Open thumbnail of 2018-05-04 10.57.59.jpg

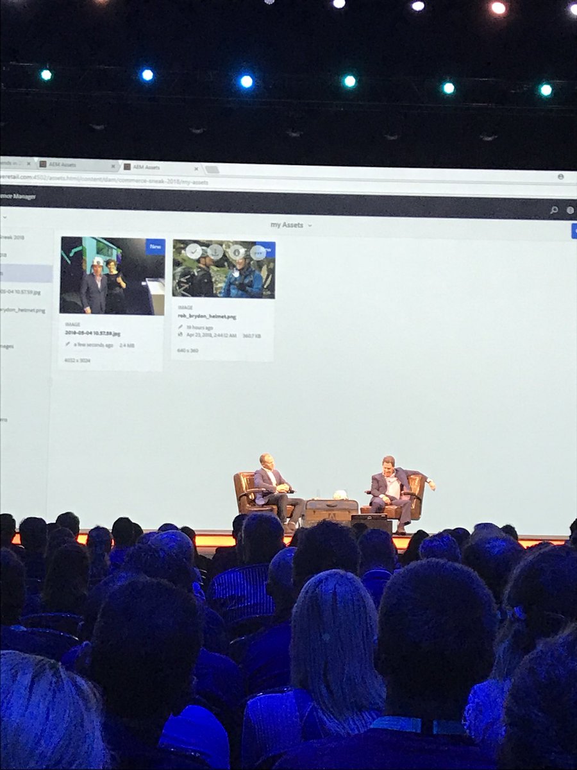coord(112,275)
